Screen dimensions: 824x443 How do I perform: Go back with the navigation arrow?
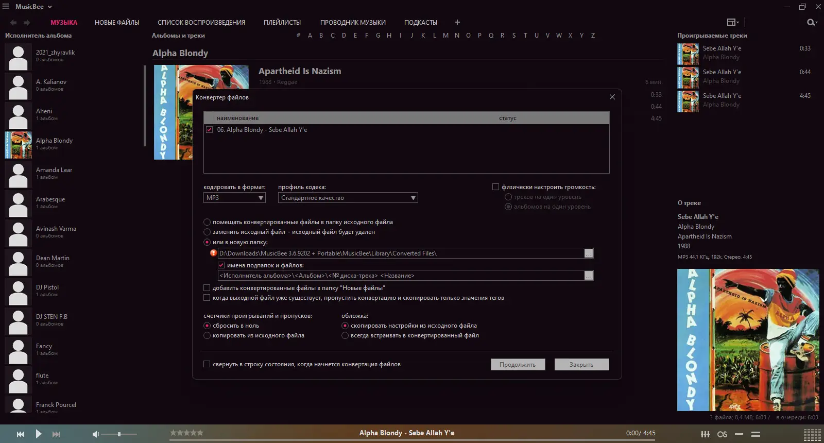13,23
